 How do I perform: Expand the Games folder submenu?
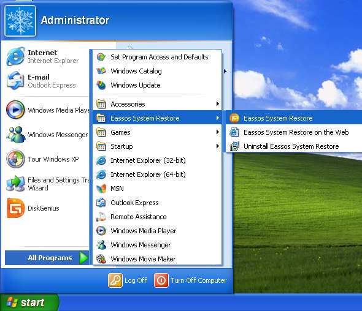point(157,132)
